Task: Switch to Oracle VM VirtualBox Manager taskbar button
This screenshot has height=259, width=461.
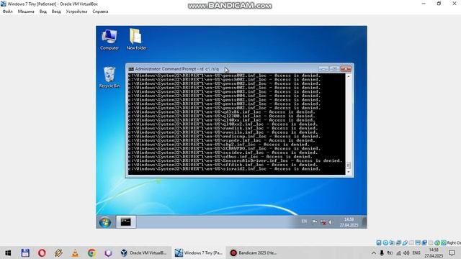Action: 144,253
